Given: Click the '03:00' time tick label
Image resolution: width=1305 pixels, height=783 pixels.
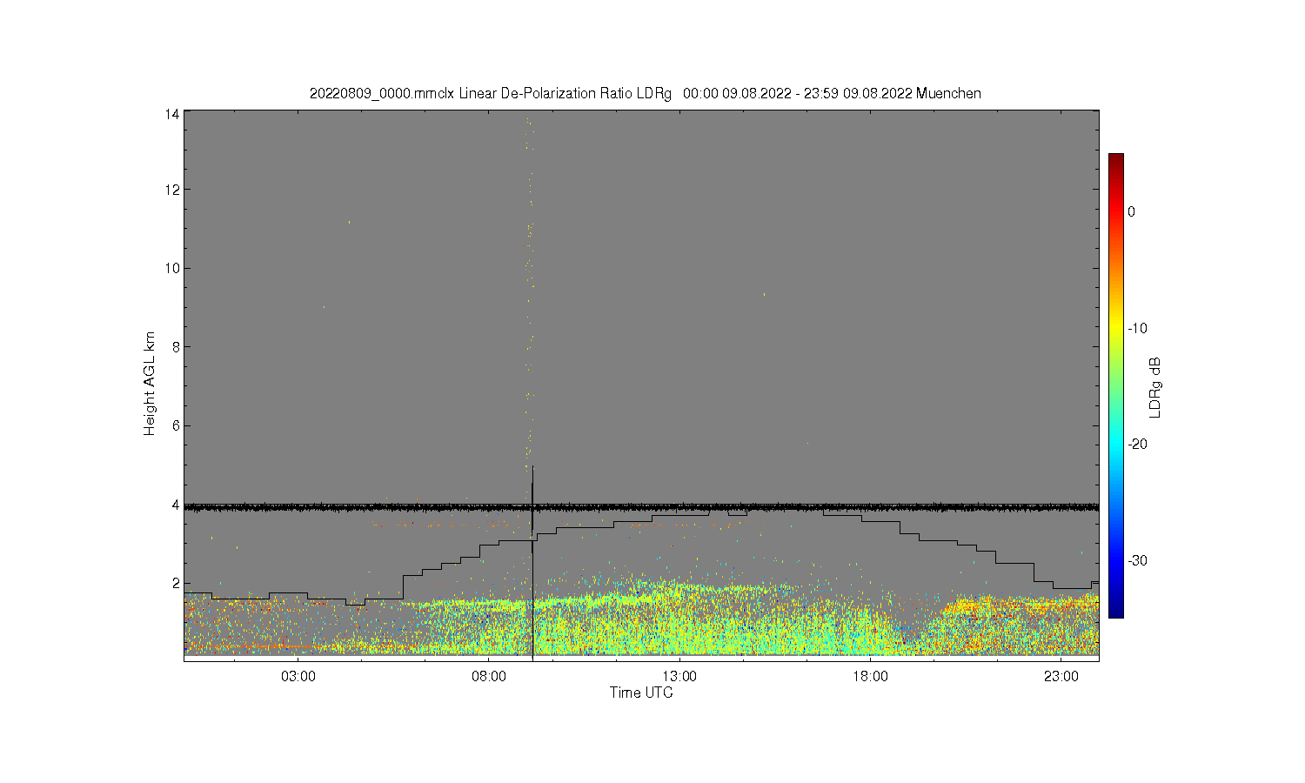Looking at the screenshot, I should (x=298, y=676).
